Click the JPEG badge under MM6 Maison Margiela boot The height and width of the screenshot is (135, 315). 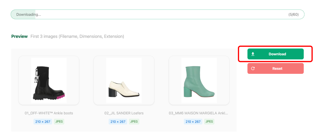[x=209, y=122]
